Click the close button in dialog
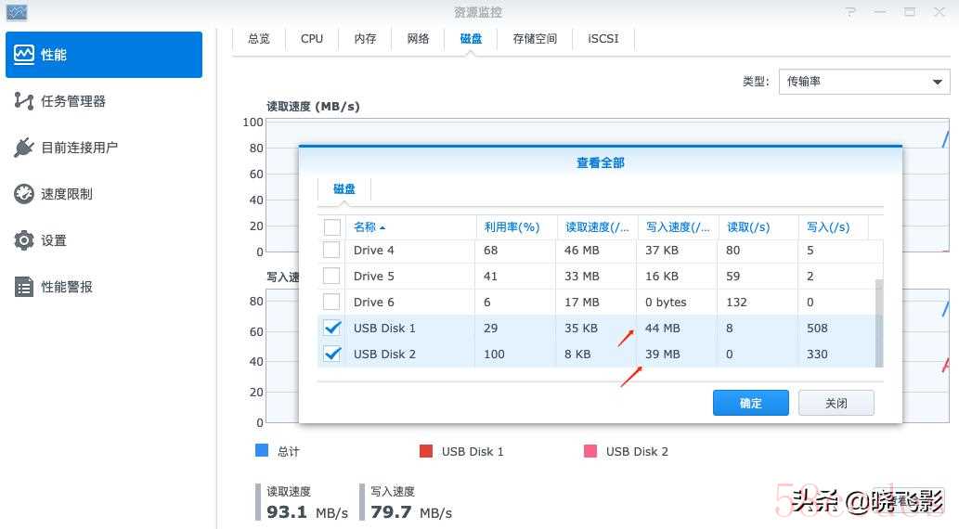Screen dimensions: 959x529 pos(836,403)
